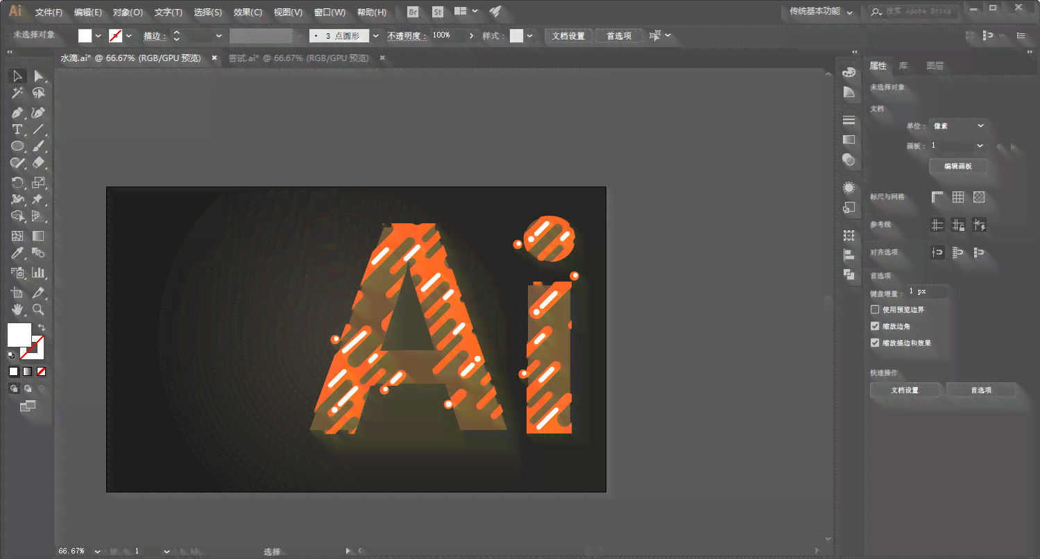Select the Curvature tool

39,112
